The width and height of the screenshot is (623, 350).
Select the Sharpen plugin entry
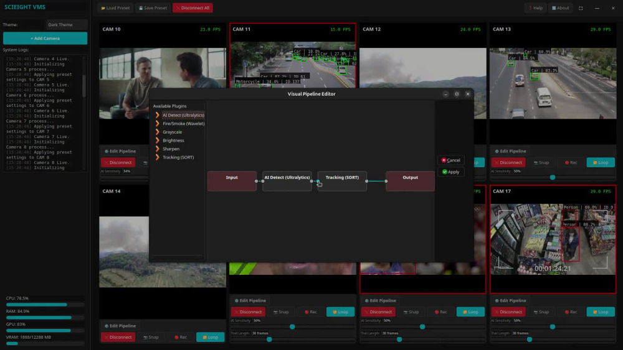(171, 149)
